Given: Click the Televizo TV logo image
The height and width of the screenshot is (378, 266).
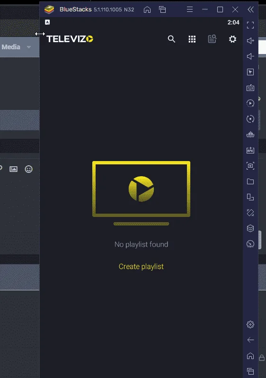Looking at the screenshot, I should [x=141, y=193].
